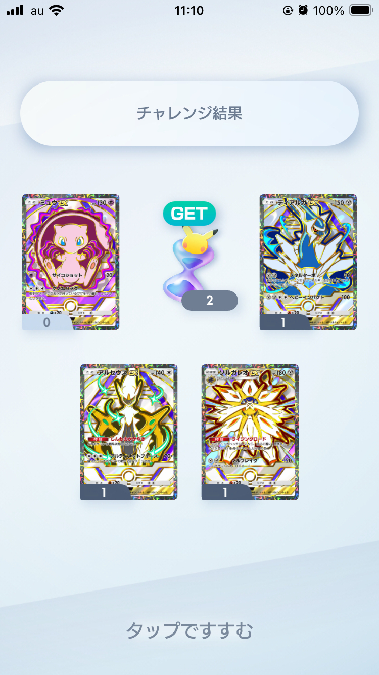This screenshot has height=675, width=379.
Task: Tap the battery icon in status bar
Action: pyautogui.click(x=361, y=10)
